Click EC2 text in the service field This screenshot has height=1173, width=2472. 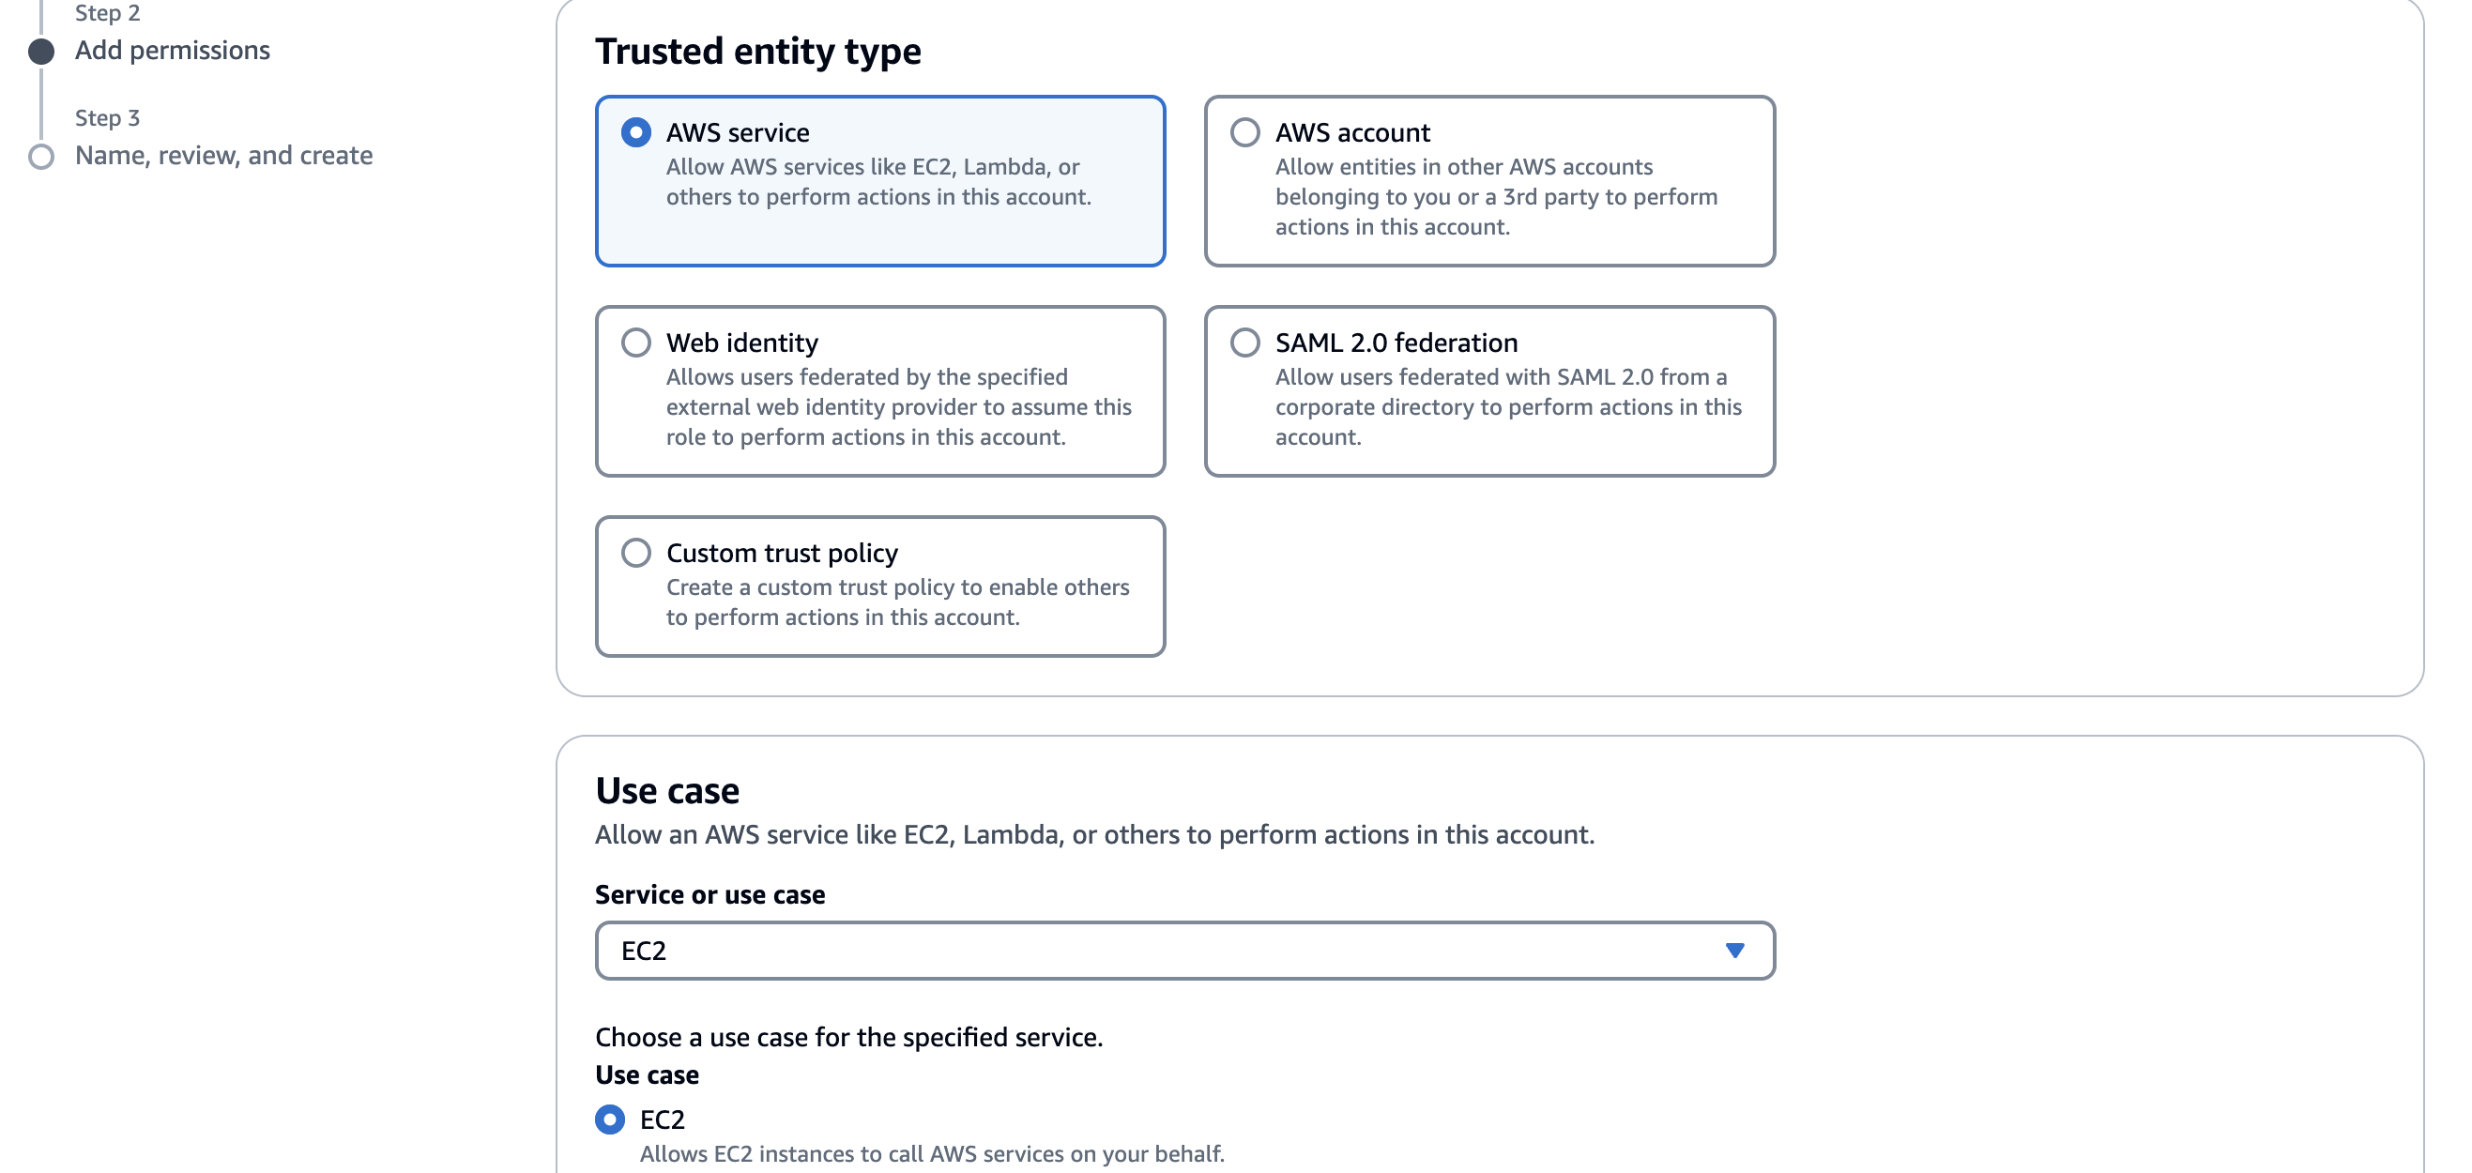[644, 951]
